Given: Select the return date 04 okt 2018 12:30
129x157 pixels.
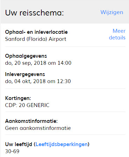Looking at the screenshot, I should click(x=38, y=81).
